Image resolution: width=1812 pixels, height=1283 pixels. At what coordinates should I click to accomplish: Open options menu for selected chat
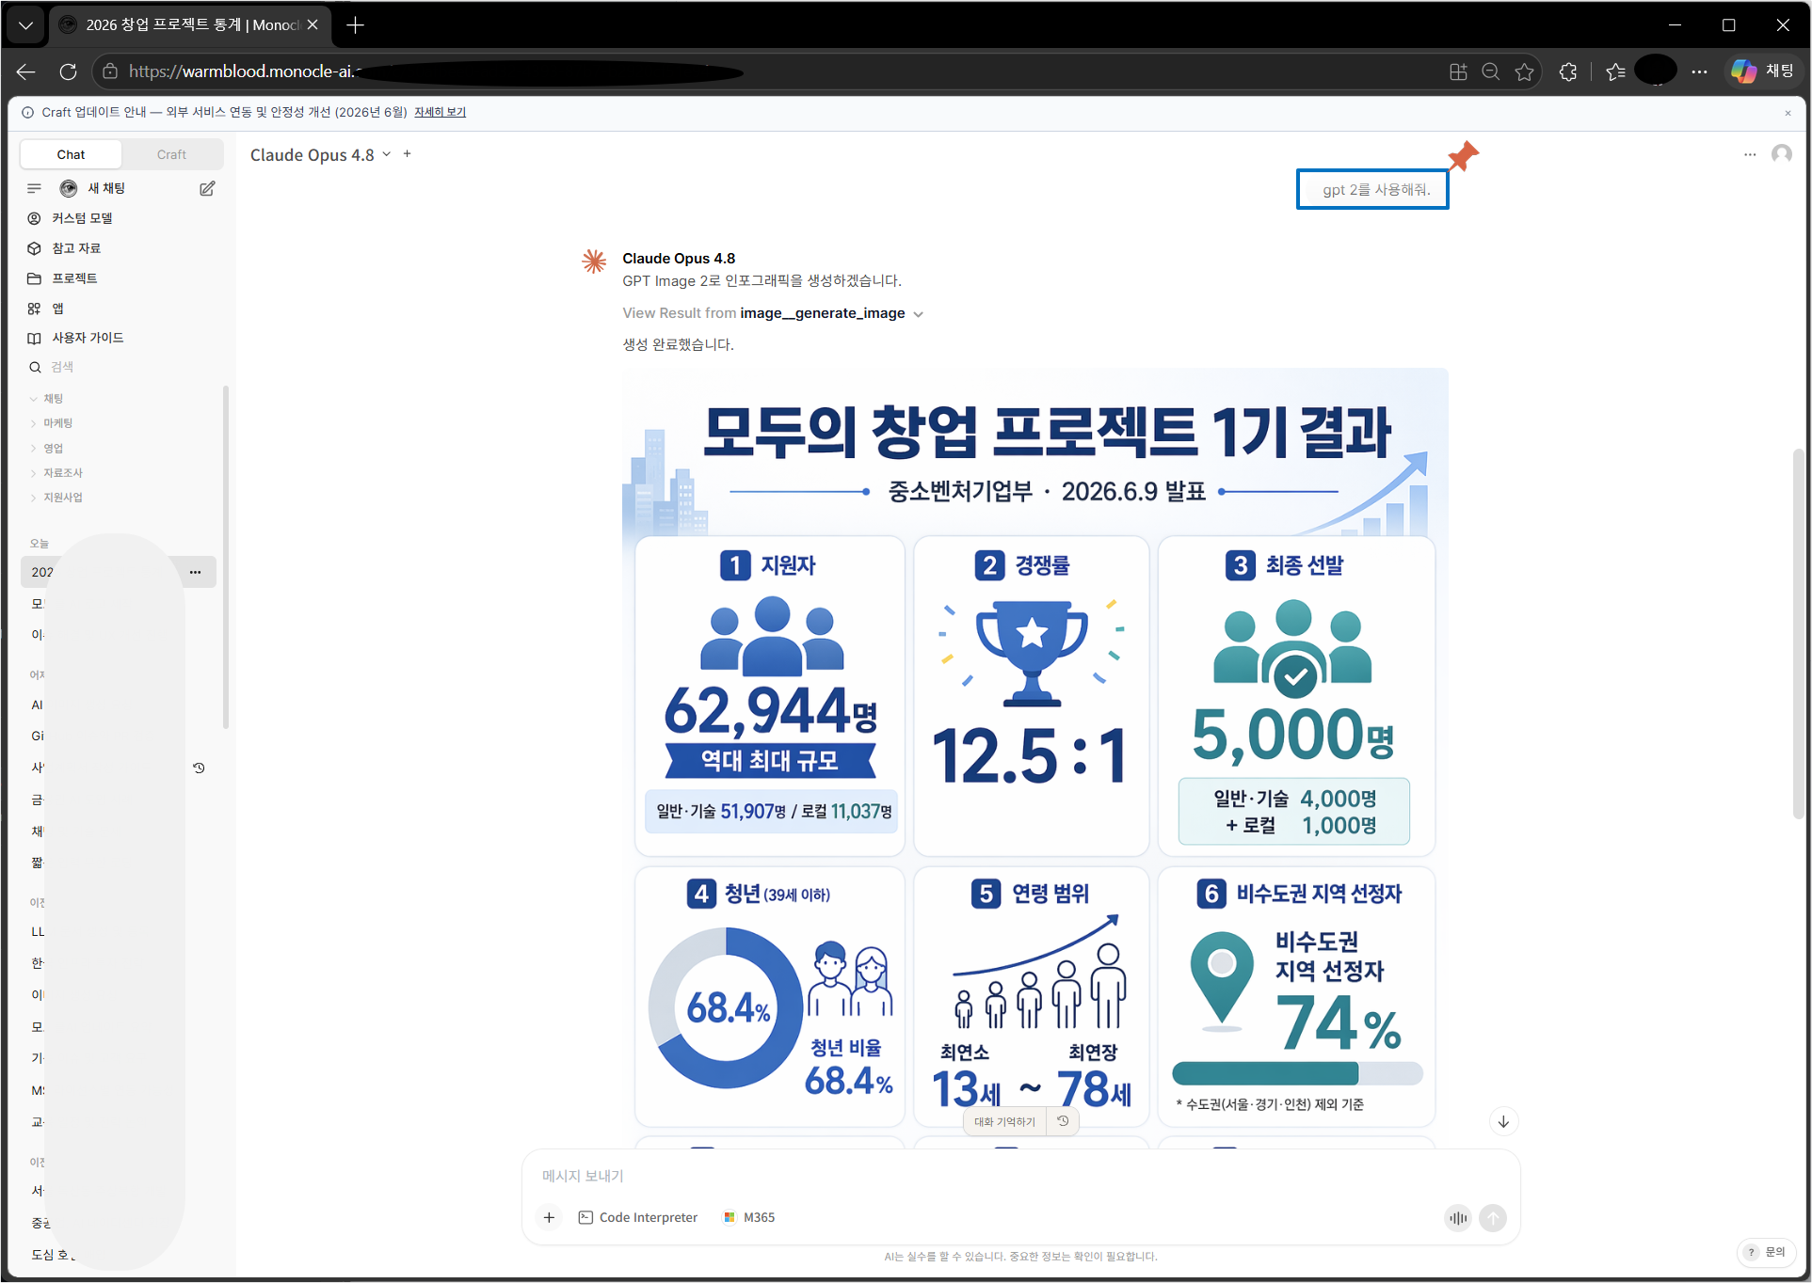195,572
